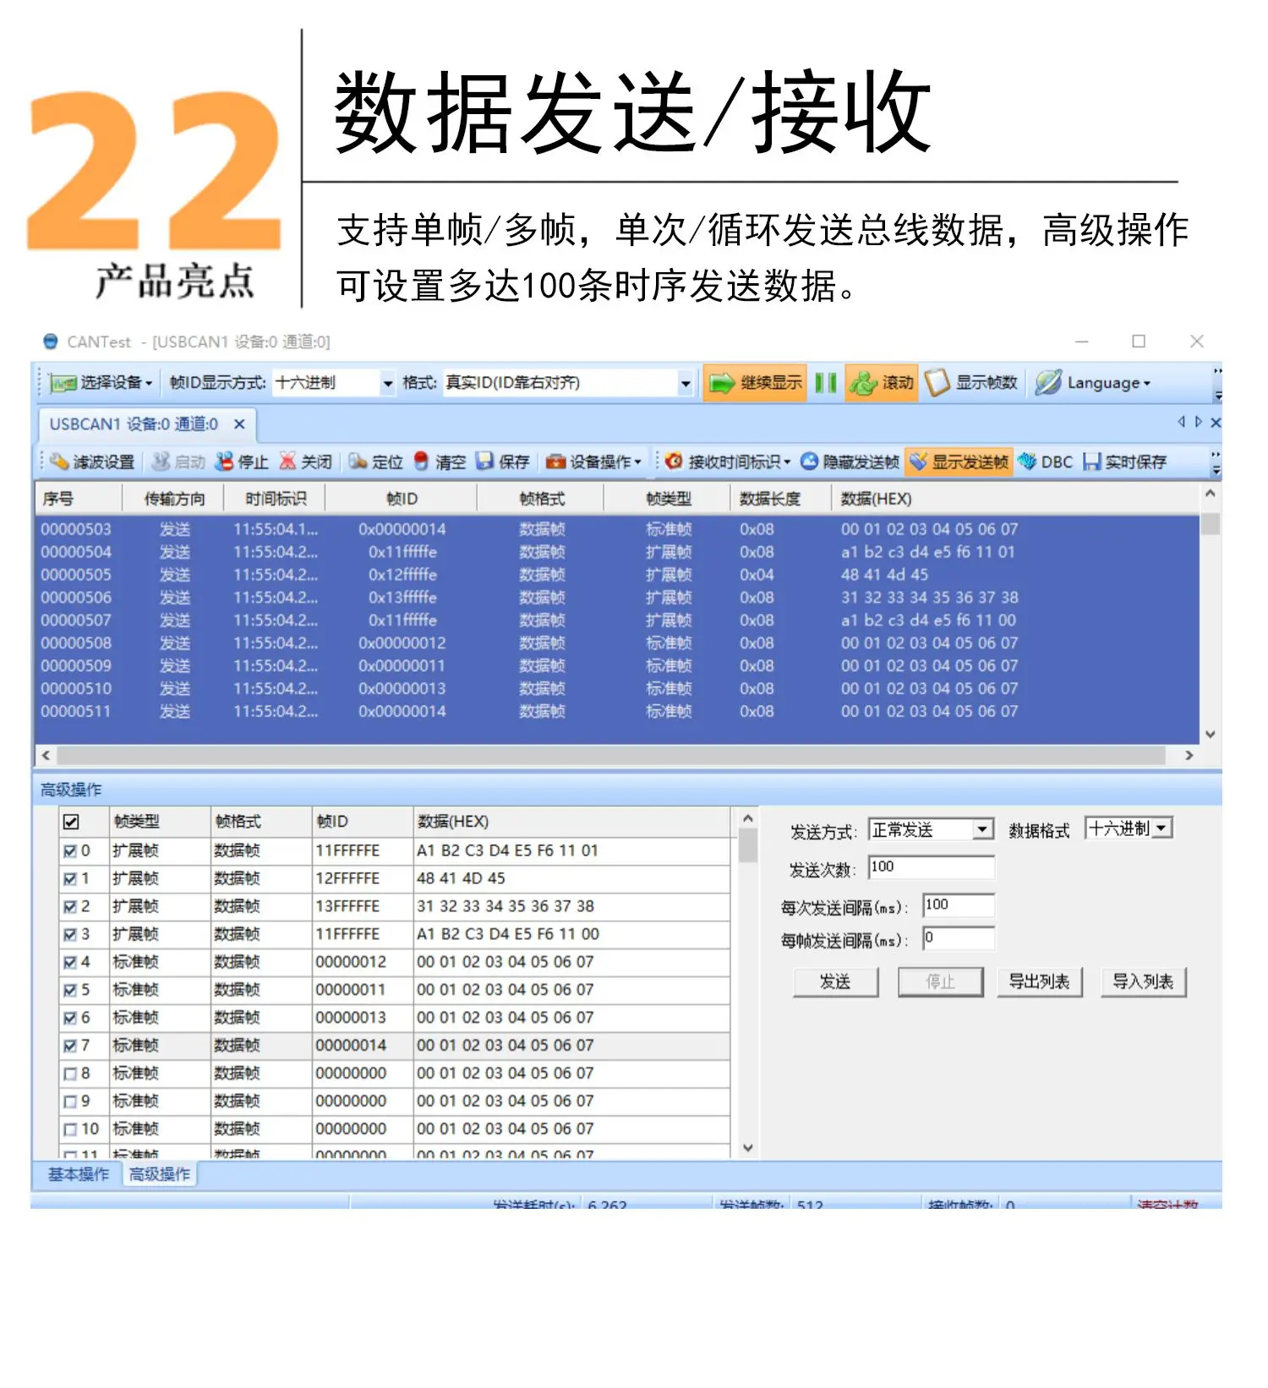
Task: Toggle the 滚动 scroll option
Action: 882,383
